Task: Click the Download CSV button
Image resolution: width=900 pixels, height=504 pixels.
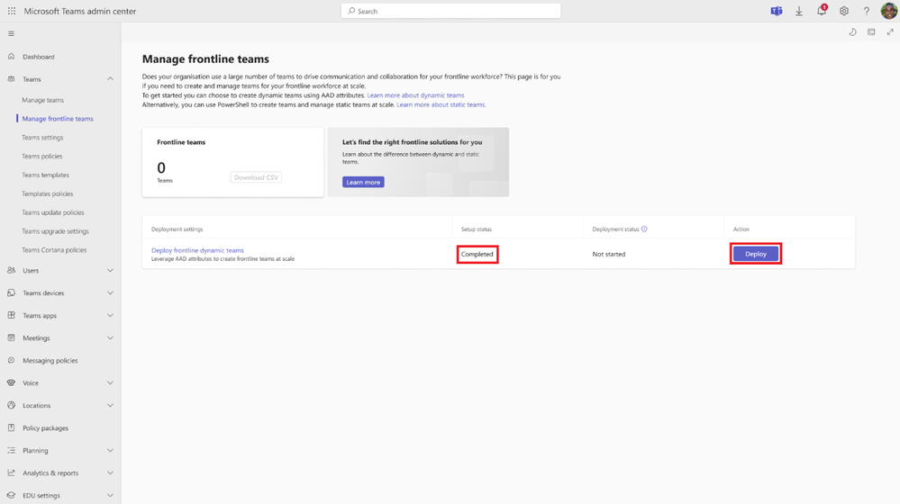Action: [256, 177]
